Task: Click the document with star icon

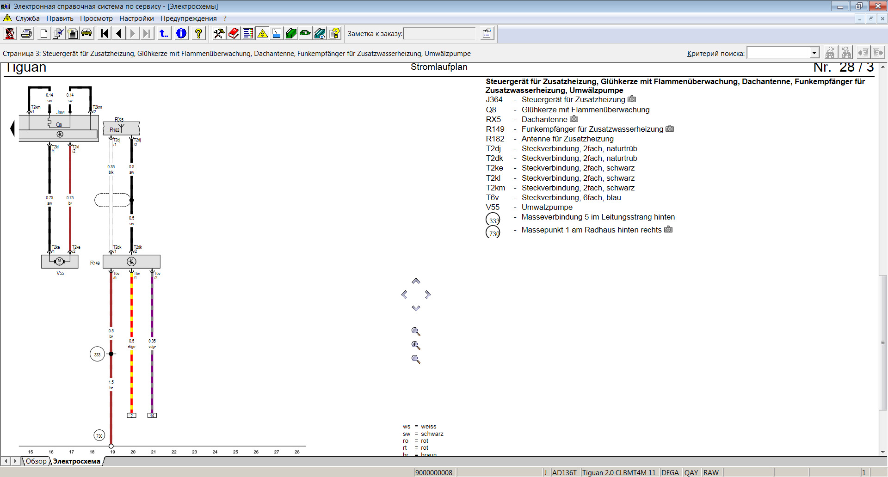Action: [73, 33]
